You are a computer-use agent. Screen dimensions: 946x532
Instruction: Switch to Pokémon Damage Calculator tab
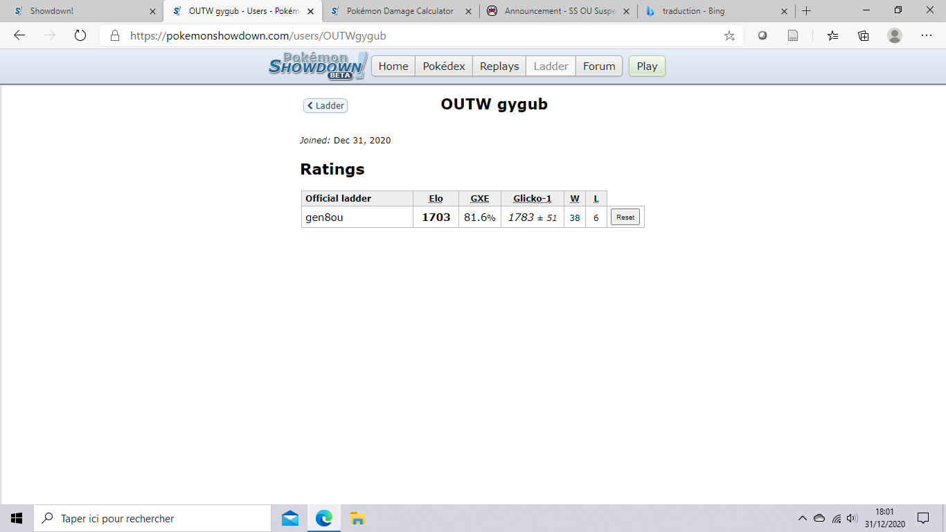click(401, 11)
